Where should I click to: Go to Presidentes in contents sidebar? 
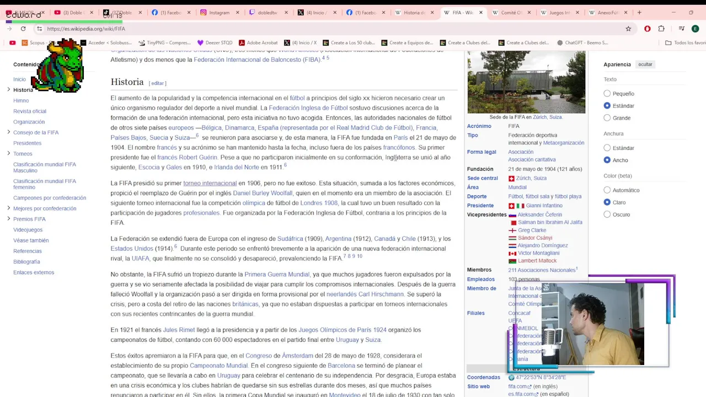click(27, 143)
